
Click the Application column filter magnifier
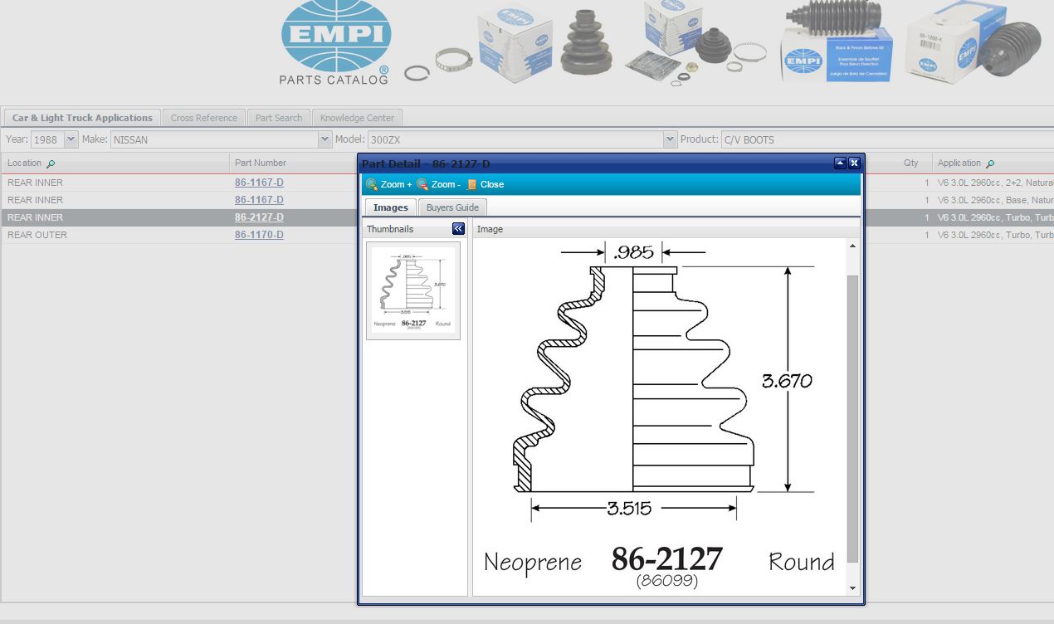(990, 163)
